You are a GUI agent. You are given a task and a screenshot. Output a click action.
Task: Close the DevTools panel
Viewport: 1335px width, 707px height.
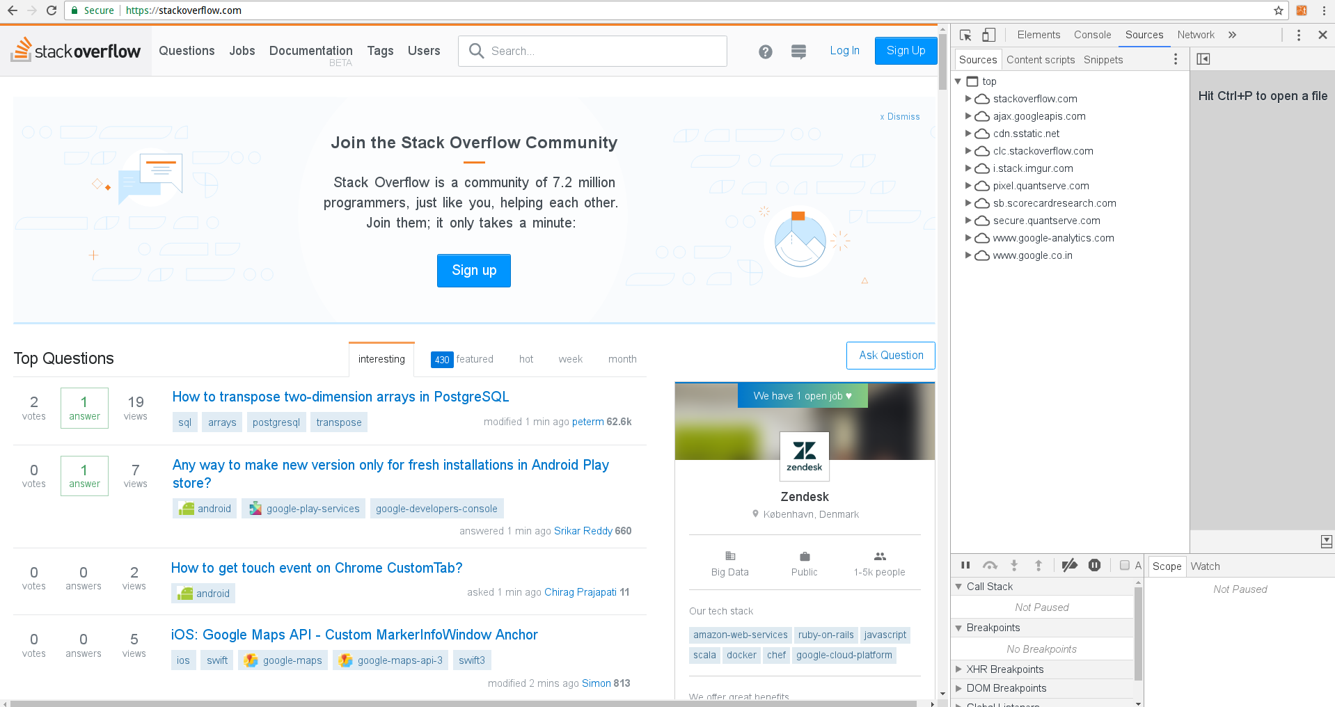tap(1322, 35)
